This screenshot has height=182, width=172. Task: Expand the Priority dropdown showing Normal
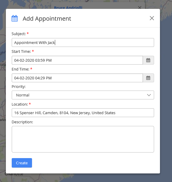[x=83, y=95]
